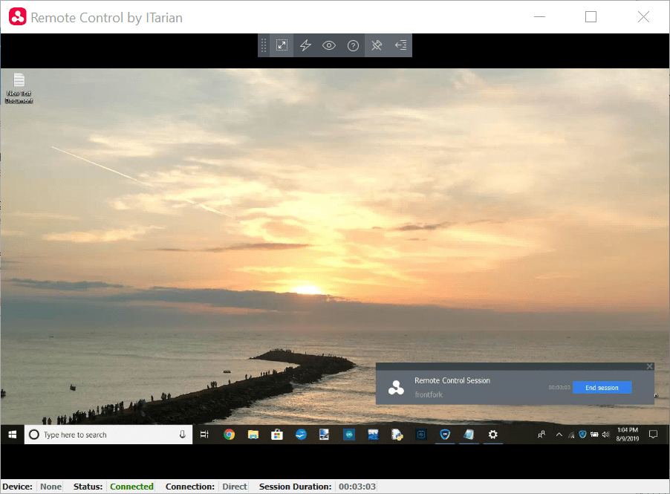Click the battery icon in tray
The height and width of the screenshot is (494, 670).
594,435
